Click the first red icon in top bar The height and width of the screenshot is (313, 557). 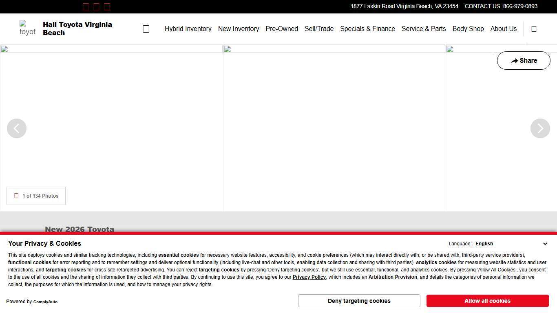coord(86,7)
